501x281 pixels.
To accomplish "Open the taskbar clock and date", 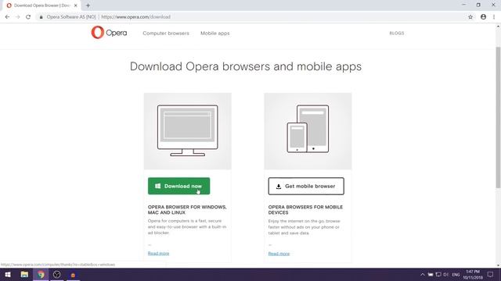I will tap(473, 275).
